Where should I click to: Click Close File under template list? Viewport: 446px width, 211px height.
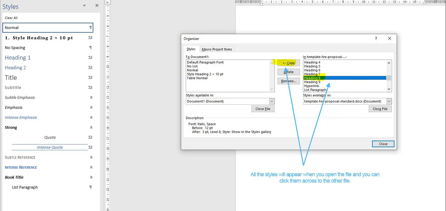380,109
